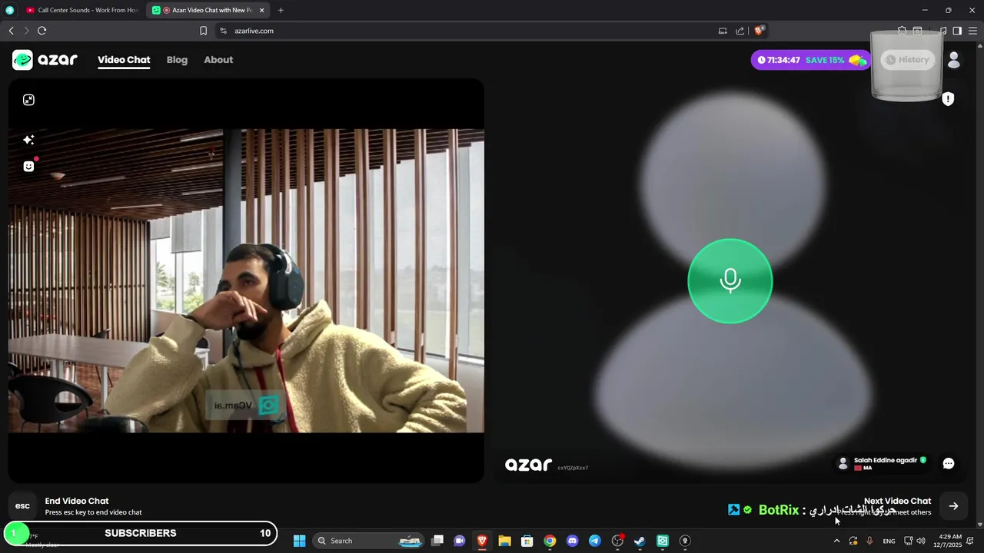Open Discord from taskbar
Screen dimensions: 984x553
click(572, 541)
